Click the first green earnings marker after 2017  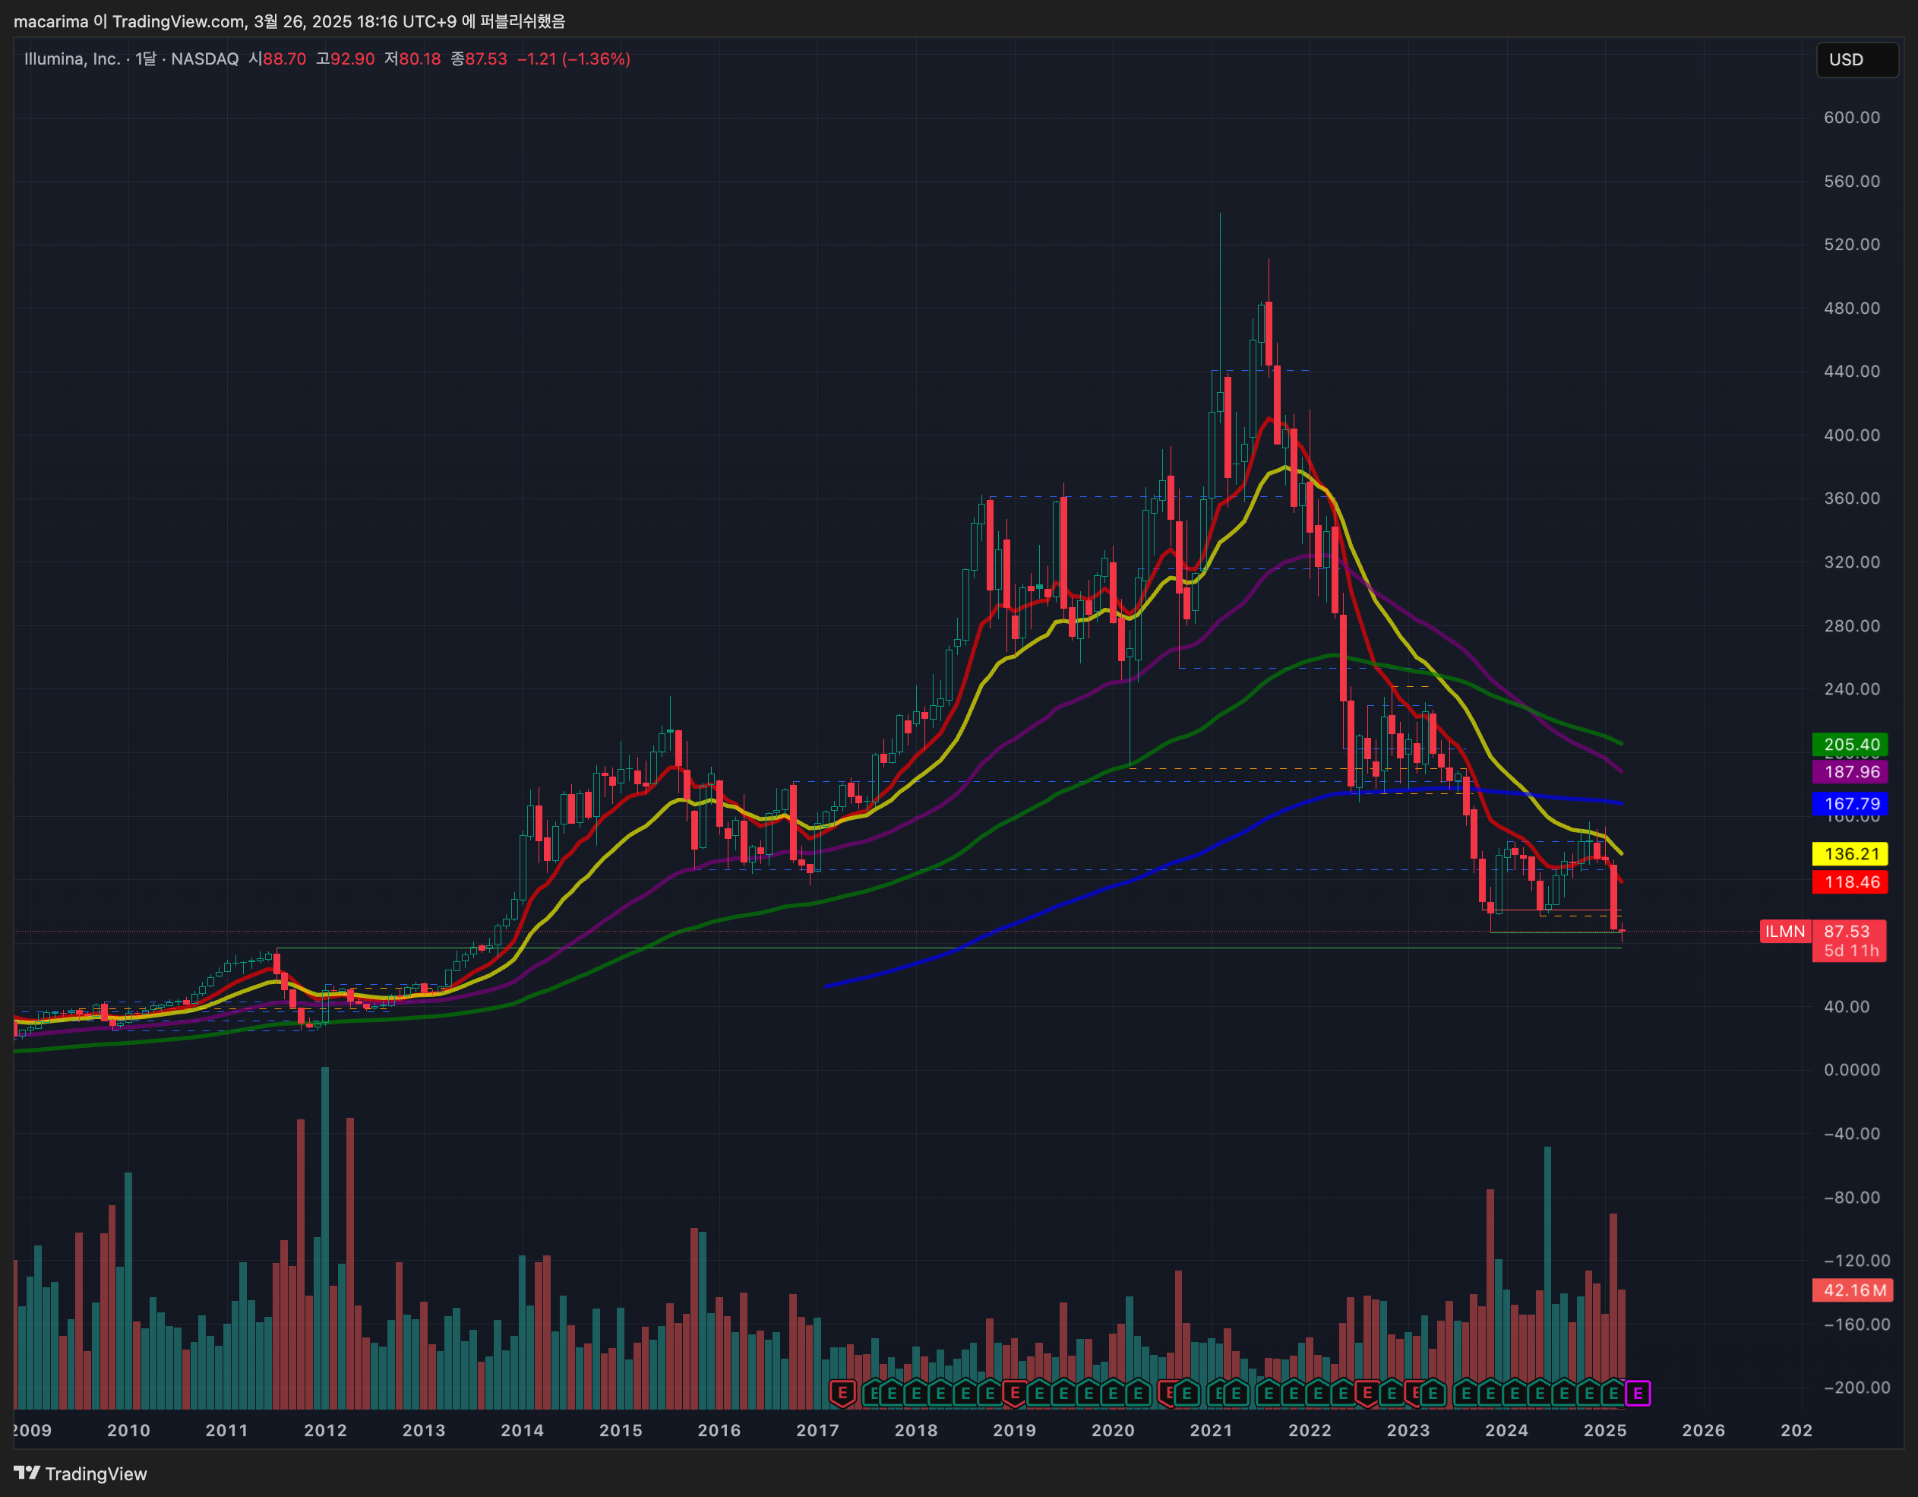(872, 1394)
